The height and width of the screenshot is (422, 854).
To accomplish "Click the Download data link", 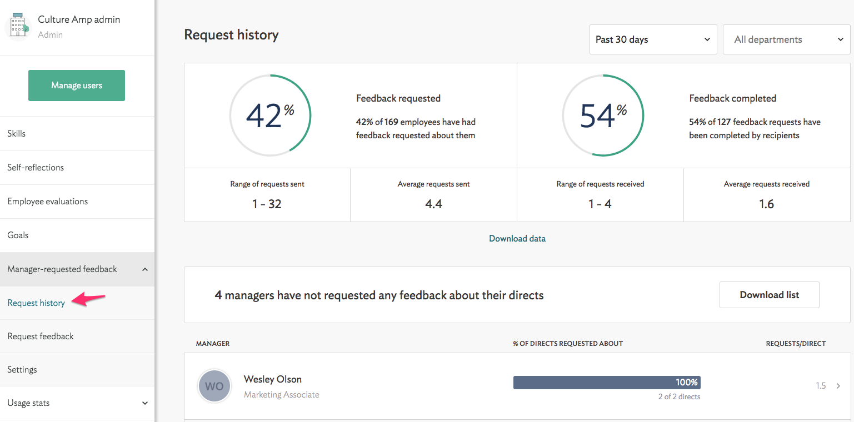I will (517, 239).
